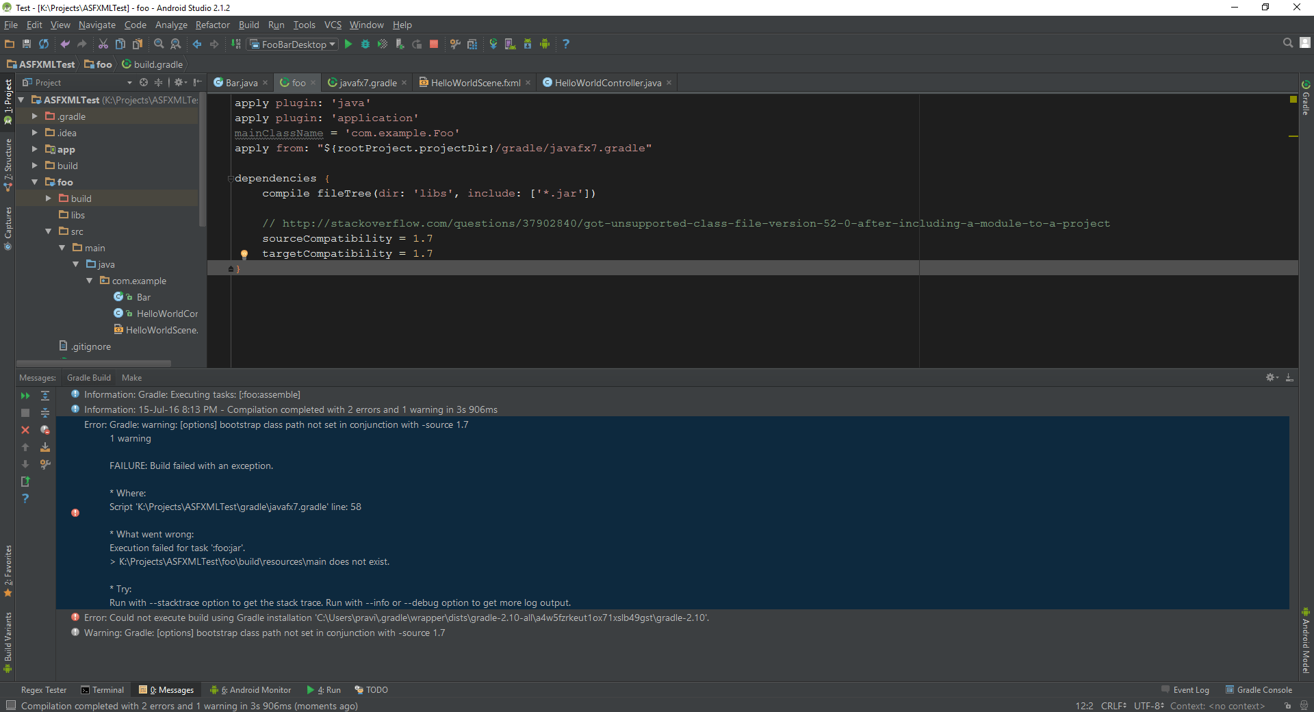This screenshot has height=712, width=1314.
Task: Open the AVD Manager icon in toolbar
Action: [511, 44]
